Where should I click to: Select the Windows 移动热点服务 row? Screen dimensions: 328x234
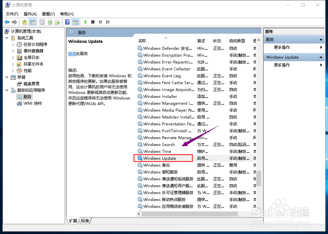click(196, 200)
